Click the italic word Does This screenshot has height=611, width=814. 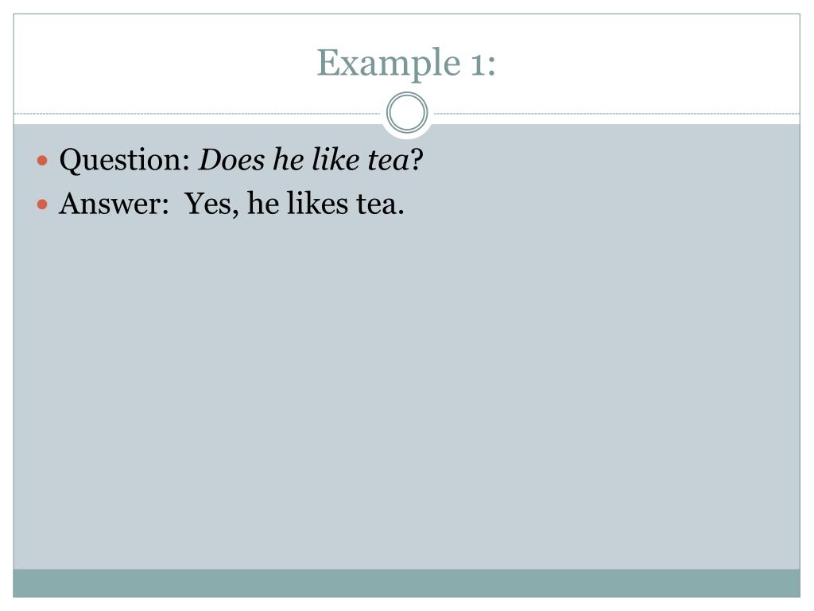tap(231, 159)
